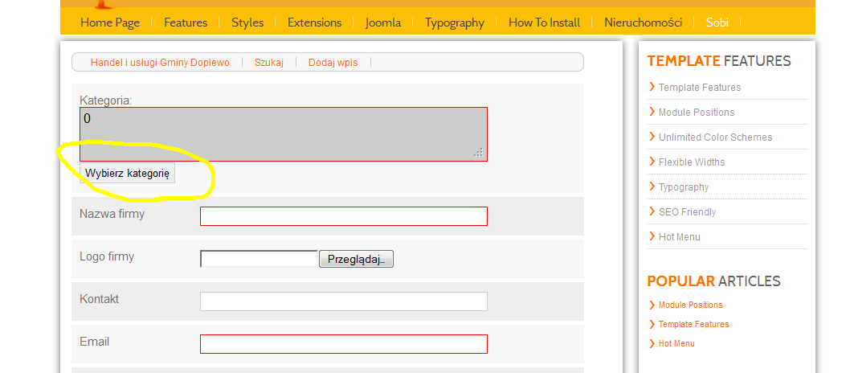Open Unlimited Color Schemes sidebar link

pos(715,137)
